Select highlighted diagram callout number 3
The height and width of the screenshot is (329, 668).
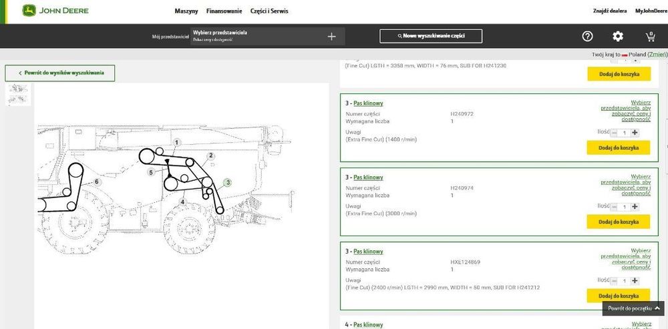(228, 183)
